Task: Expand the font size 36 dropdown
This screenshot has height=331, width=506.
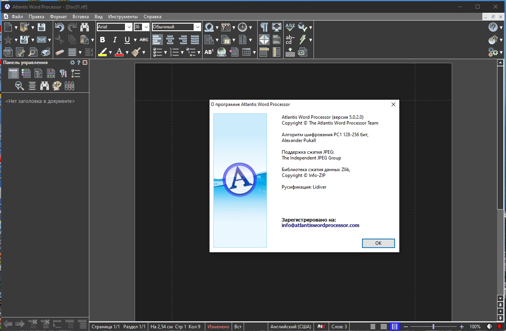Action: coord(146,27)
